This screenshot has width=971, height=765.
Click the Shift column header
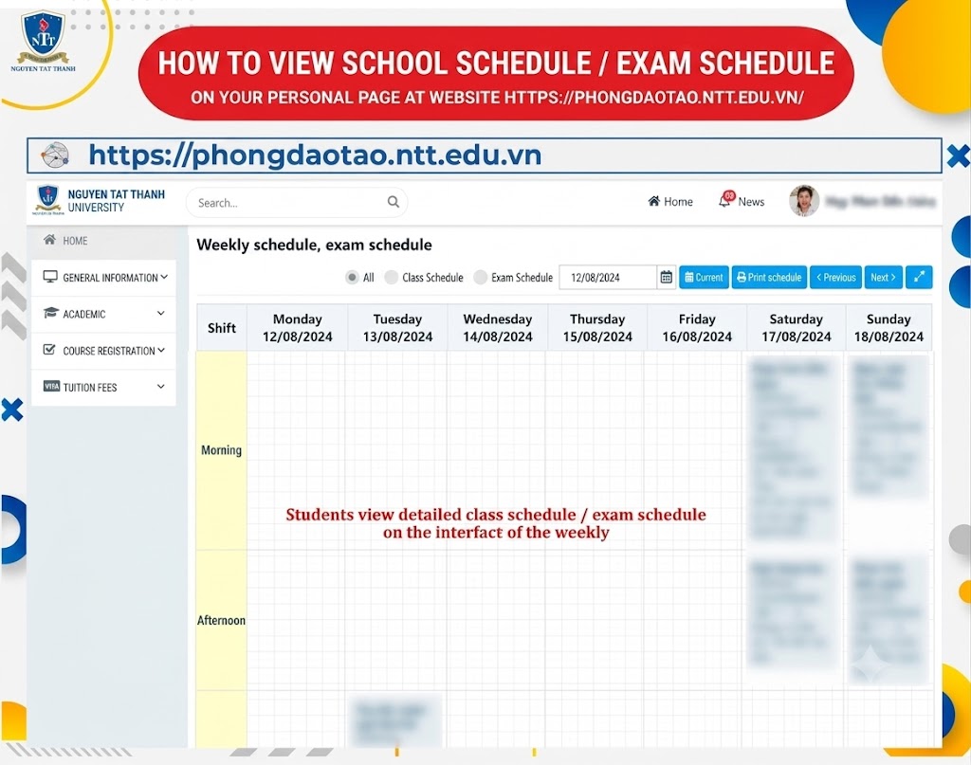(x=222, y=328)
